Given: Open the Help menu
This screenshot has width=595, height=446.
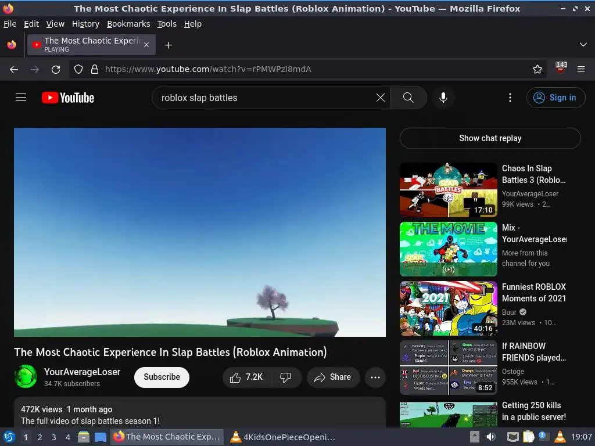Looking at the screenshot, I should tap(193, 24).
